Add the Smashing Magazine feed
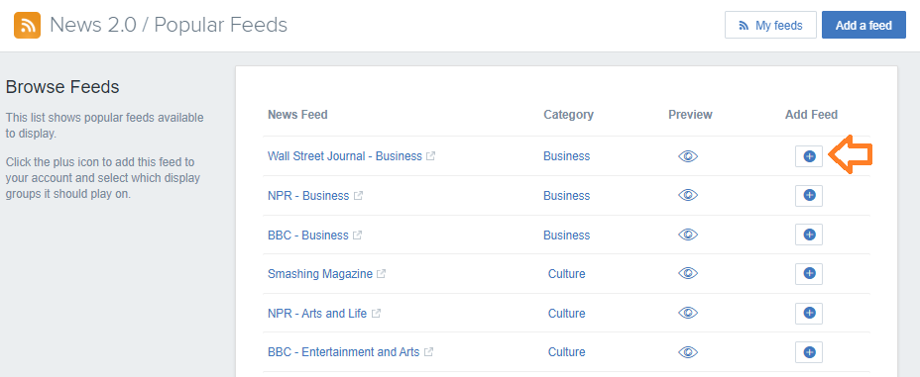This screenshot has width=920, height=377. [x=809, y=273]
